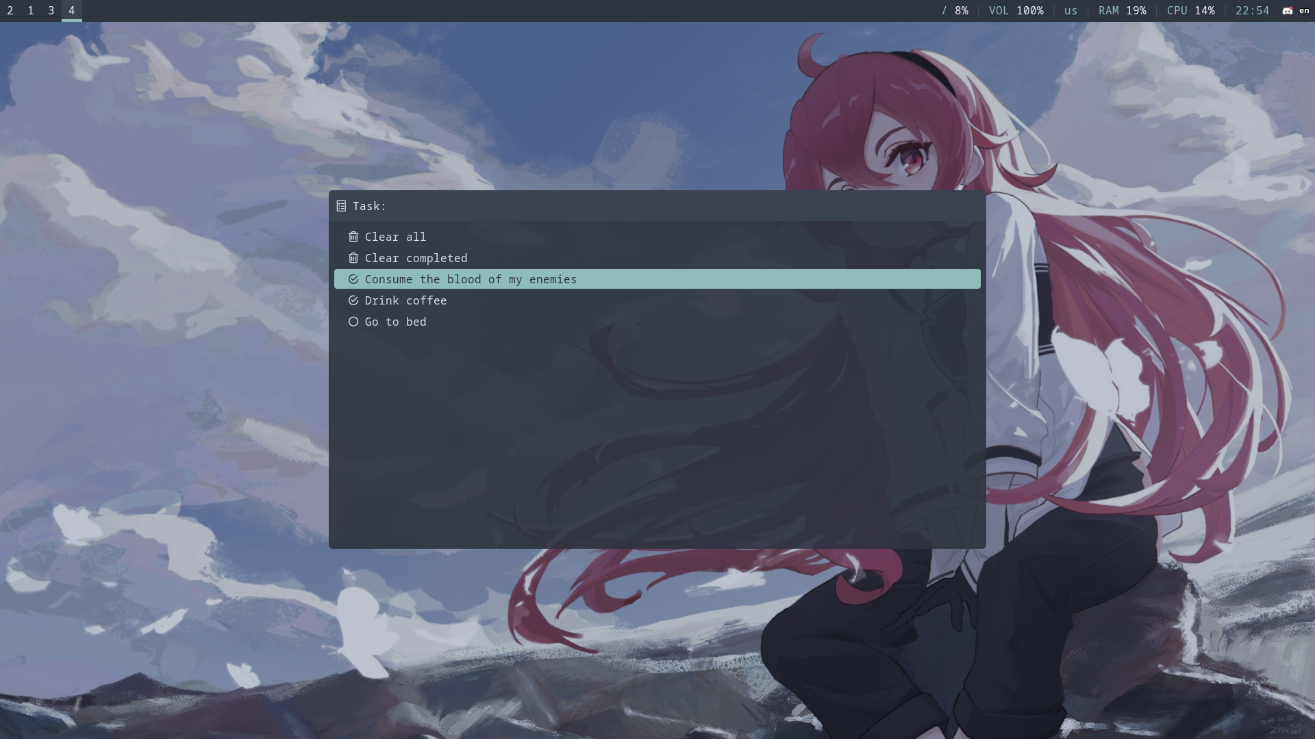Focus the Task: input field
This screenshot has width=1315, height=739.
pos(678,206)
